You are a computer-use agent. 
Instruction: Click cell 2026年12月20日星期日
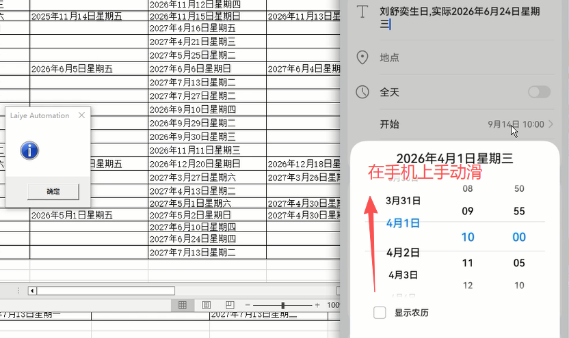(207, 164)
